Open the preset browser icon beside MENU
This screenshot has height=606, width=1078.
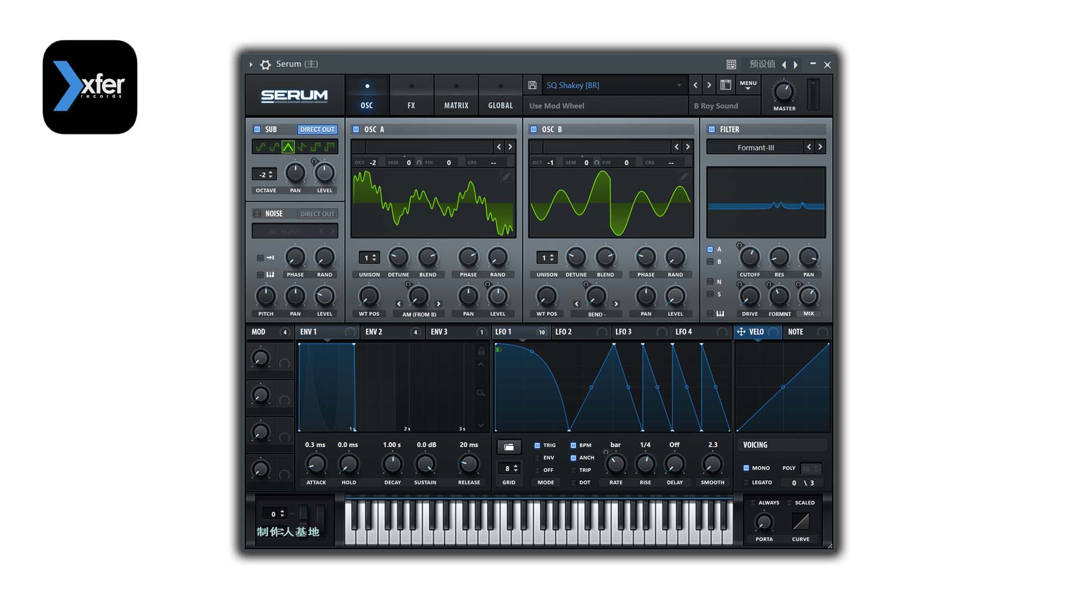[726, 85]
